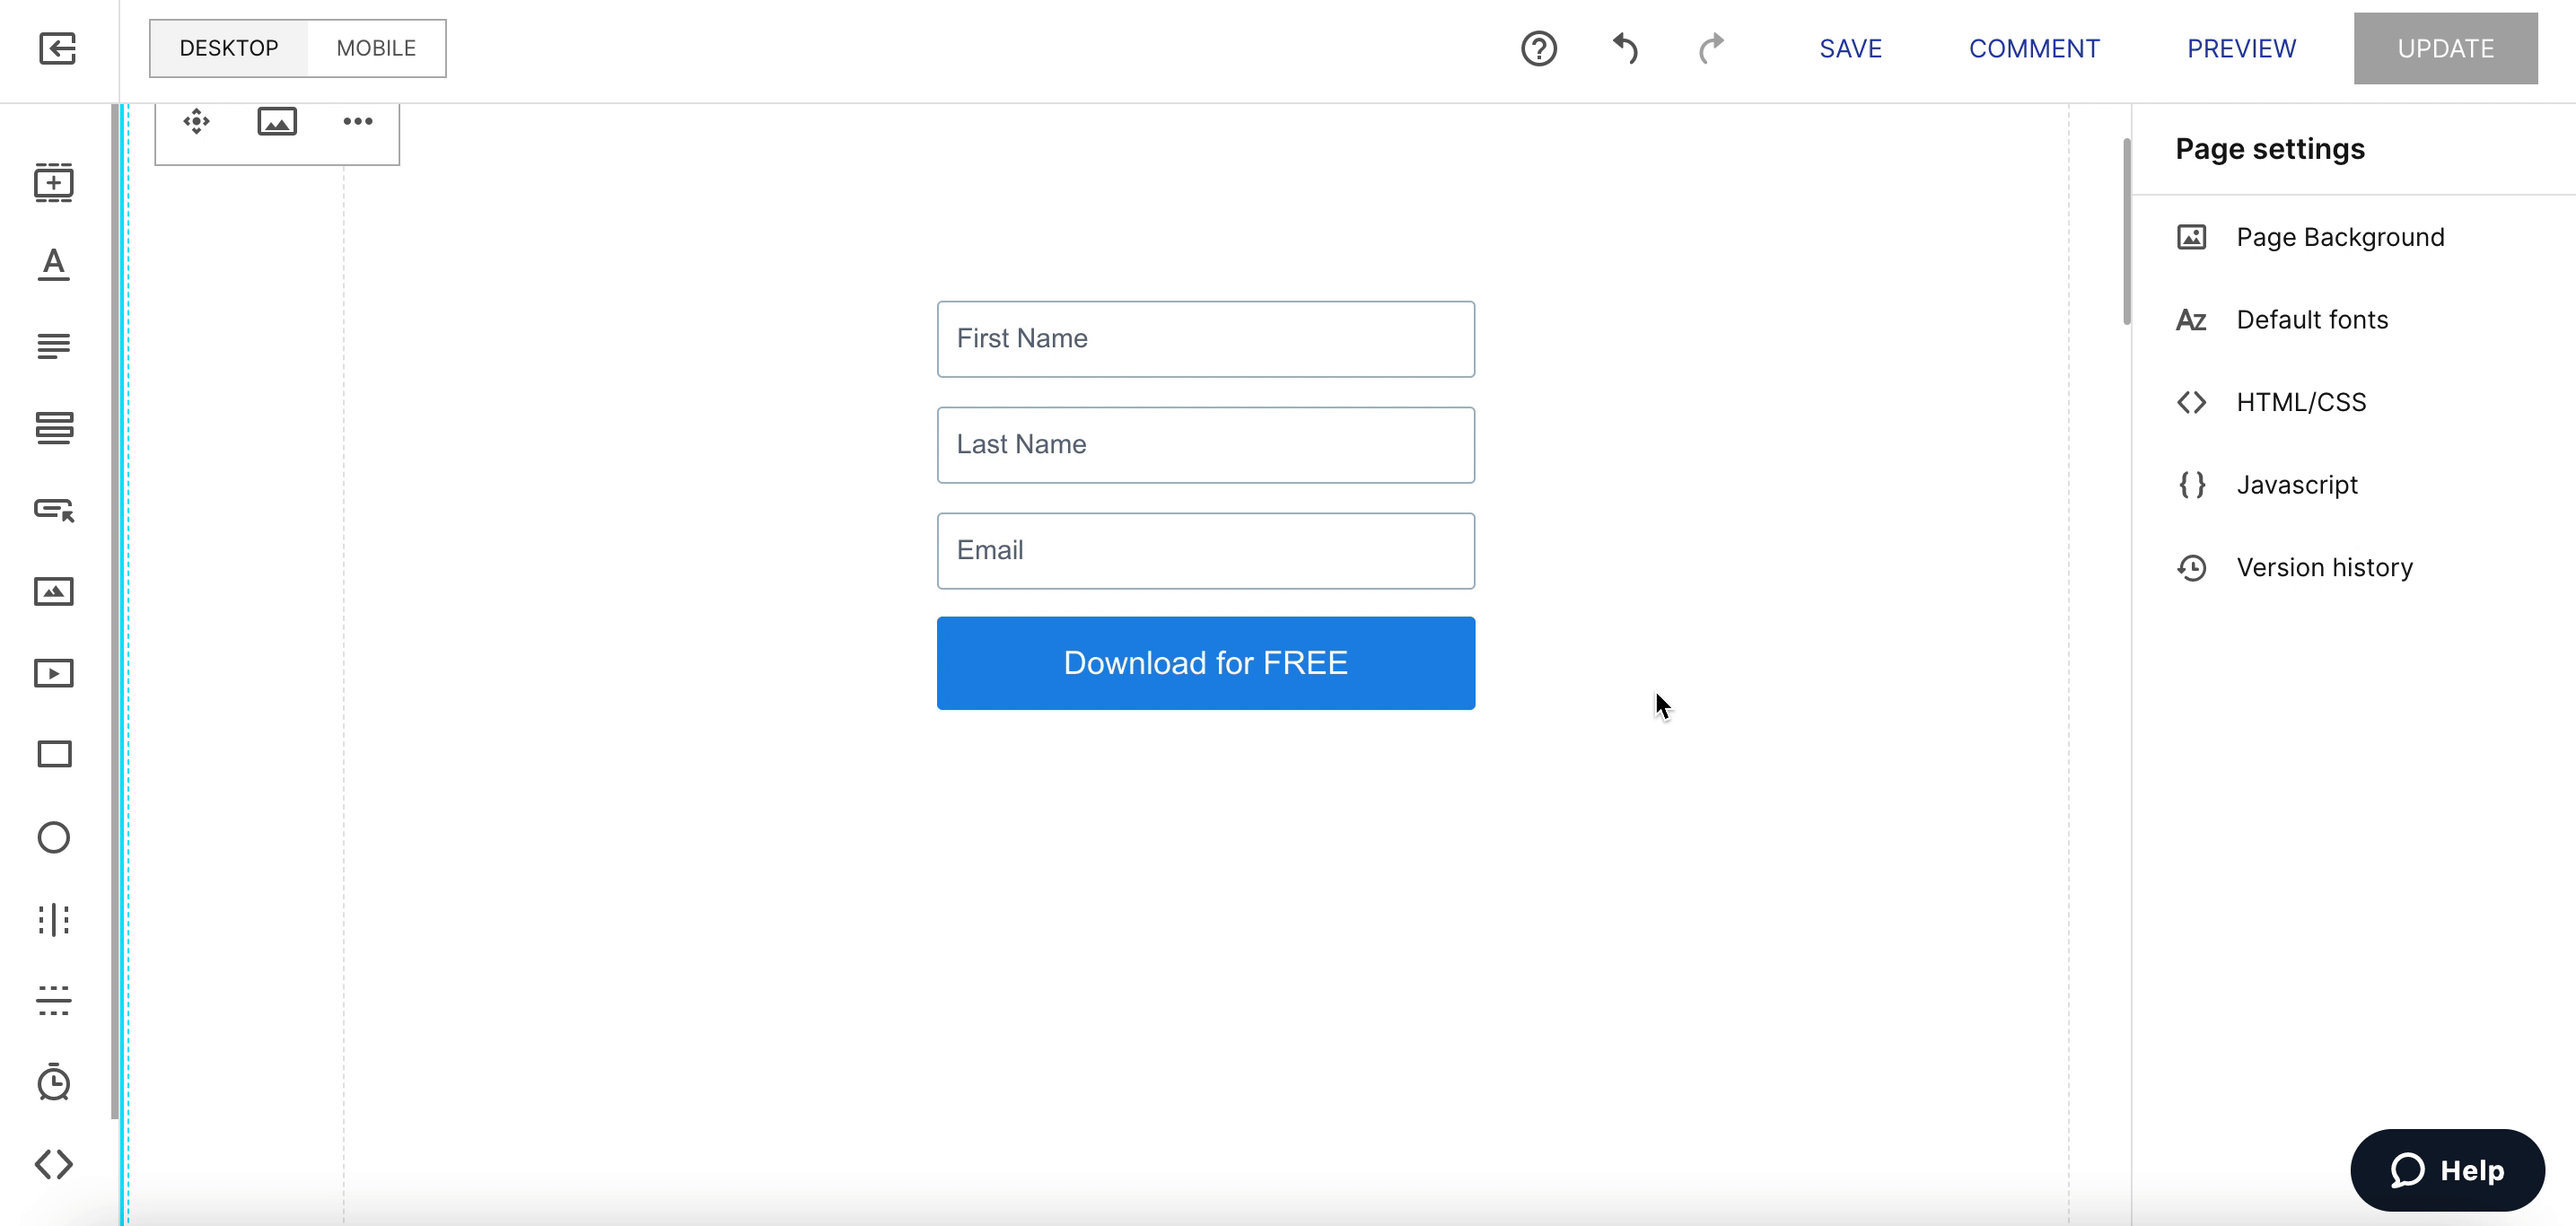The width and height of the screenshot is (2576, 1226).
Task: Open the three-dot options menu above the section
Action: click(357, 121)
